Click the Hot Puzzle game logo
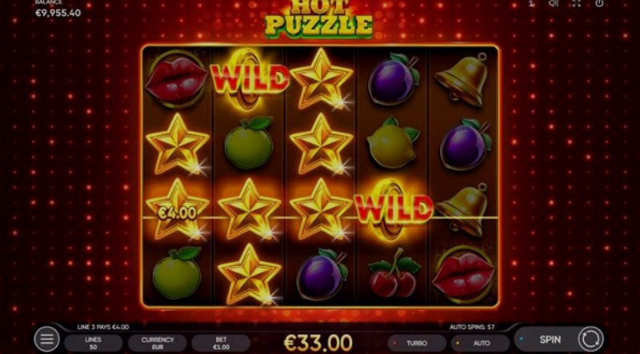 (x=318, y=18)
